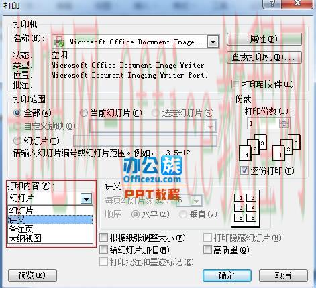This screenshot has width=316, height=288.
Task: Select the 选定幻灯片 radio button
Action: (x=155, y=113)
